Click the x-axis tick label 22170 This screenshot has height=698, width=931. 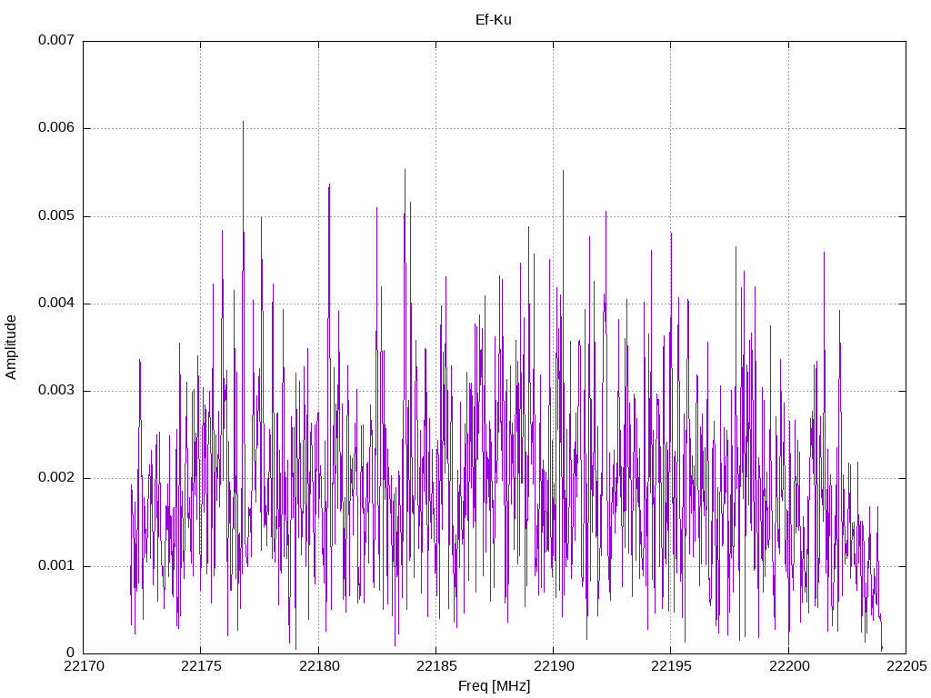tap(83, 666)
